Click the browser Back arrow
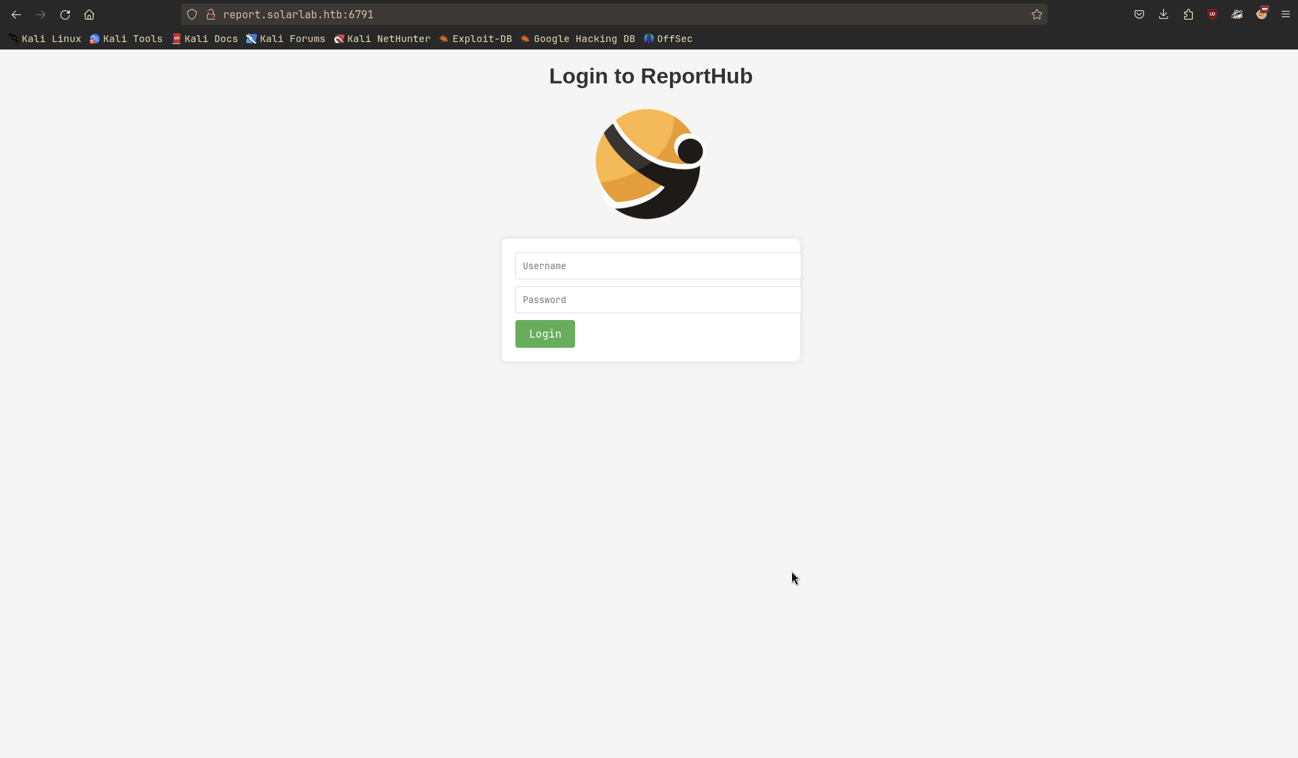Image resolution: width=1298 pixels, height=758 pixels. tap(16, 14)
